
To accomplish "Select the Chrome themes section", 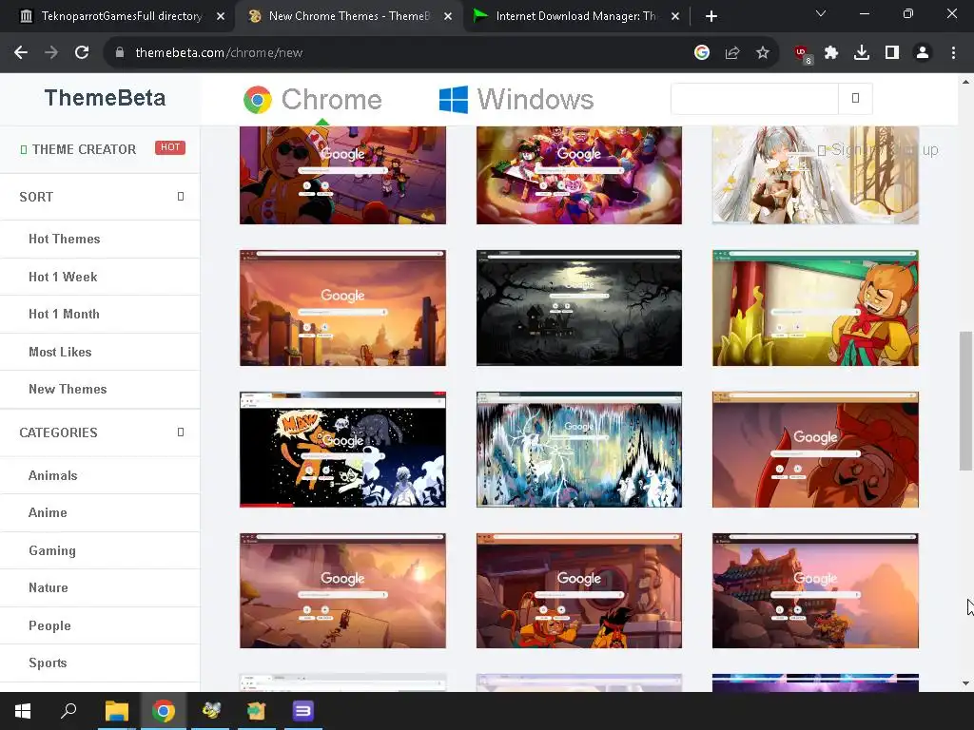I will (312, 99).
